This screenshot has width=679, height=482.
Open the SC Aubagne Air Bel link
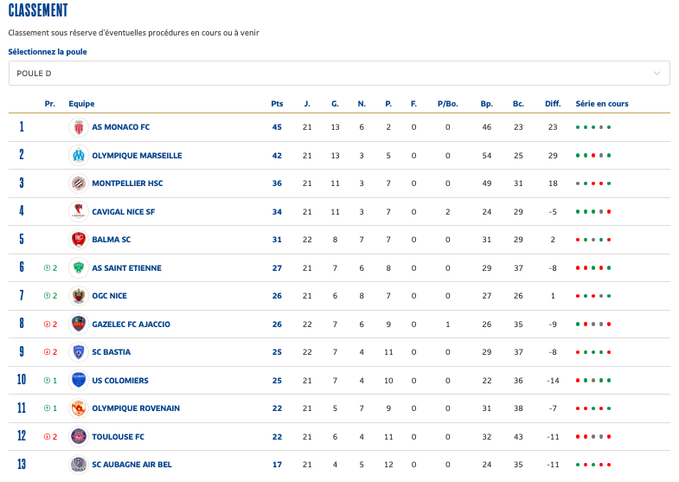point(131,465)
